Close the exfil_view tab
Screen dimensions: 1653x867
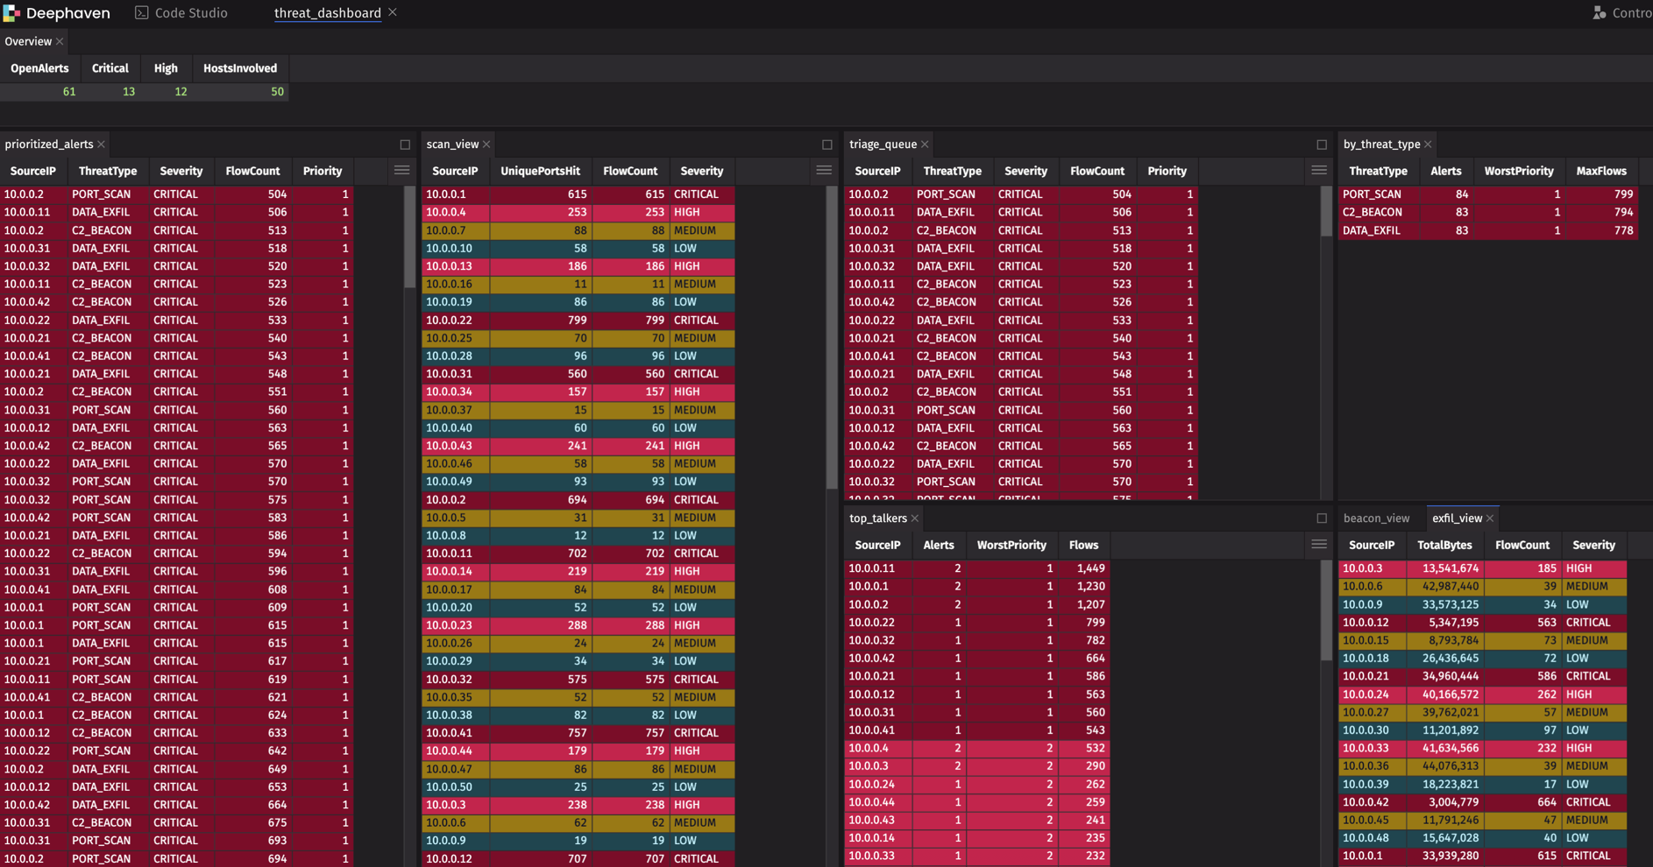1490,518
